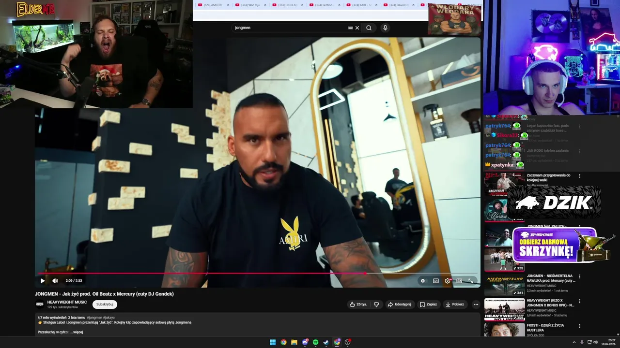Start voice search with the microphone icon
The image size is (620, 348).
click(385, 28)
